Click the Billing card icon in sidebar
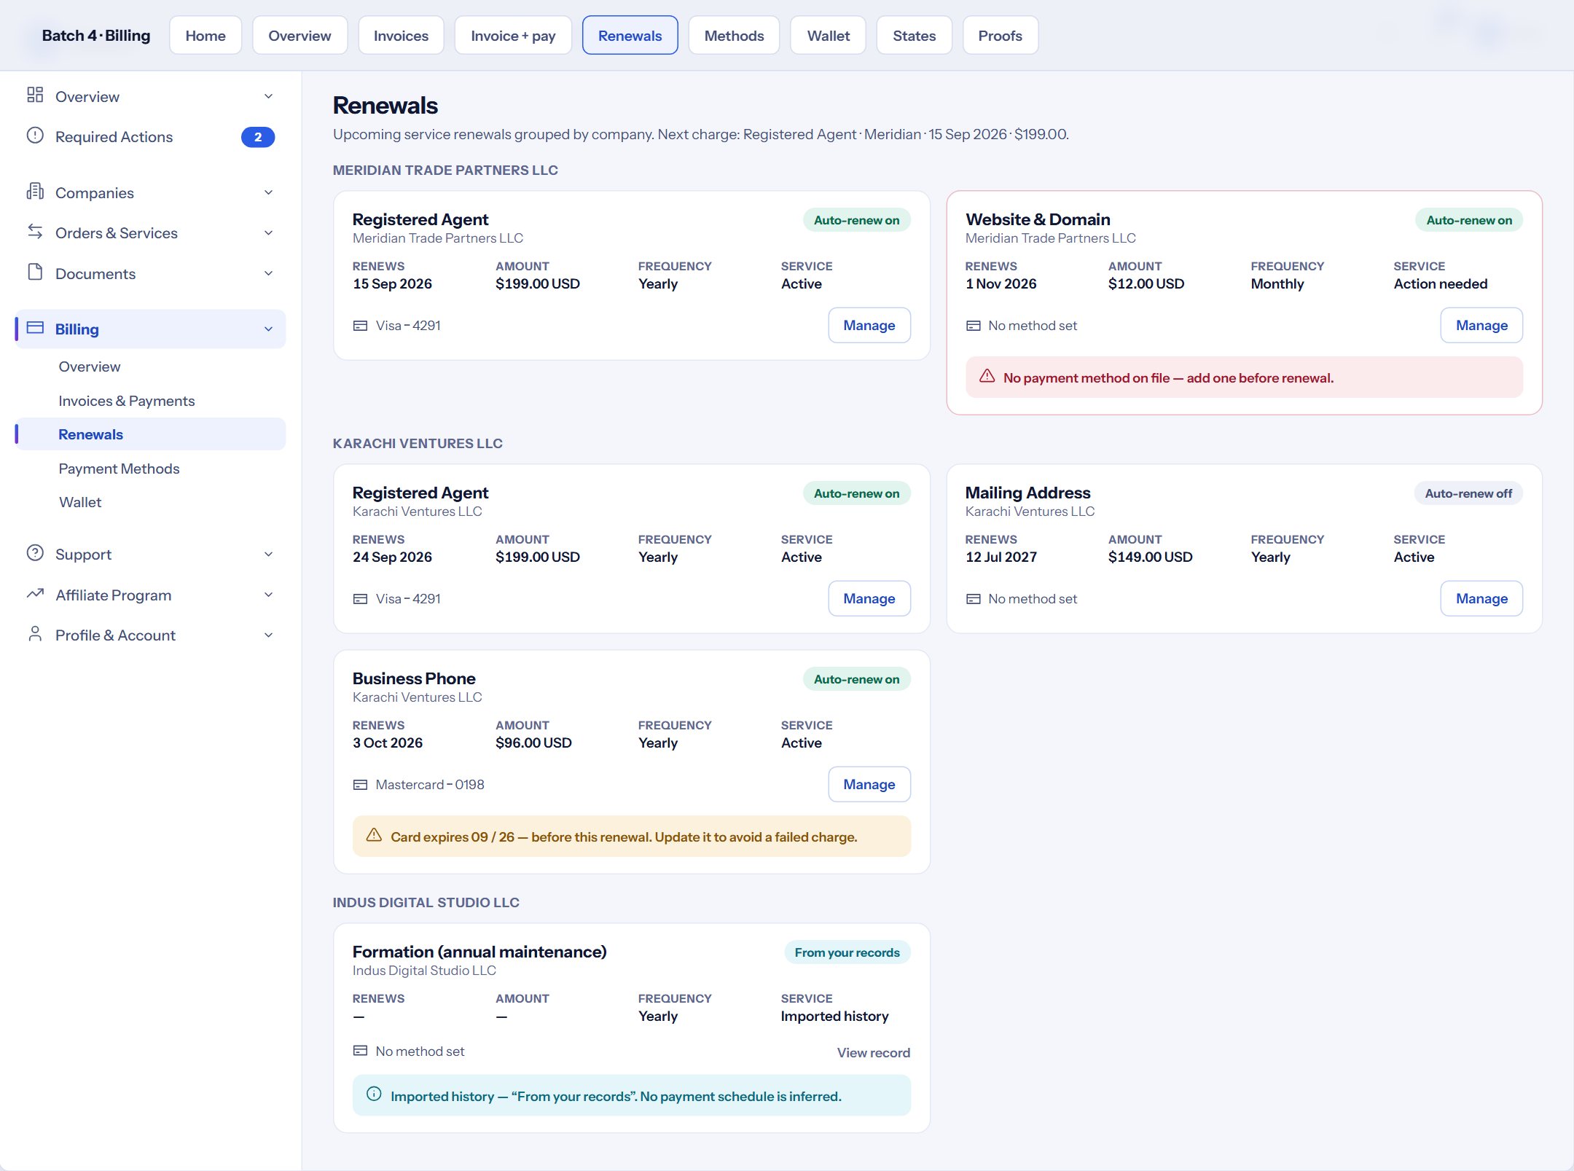The image size is (1574, 1171). pyautogui.click(x=35, y=328)
